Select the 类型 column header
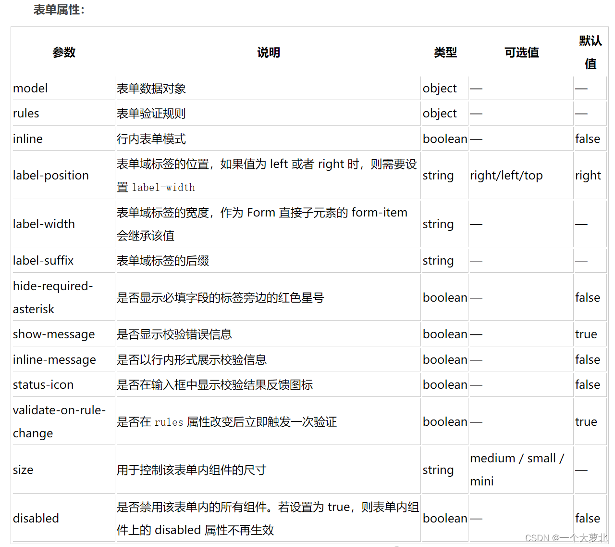The image size is (615, 547). click(445, 52)
